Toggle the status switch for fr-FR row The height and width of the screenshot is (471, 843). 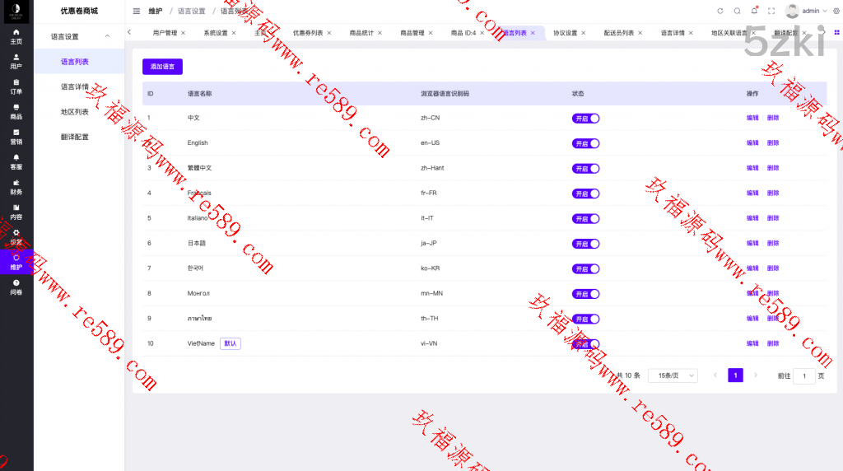click(585, 194)
